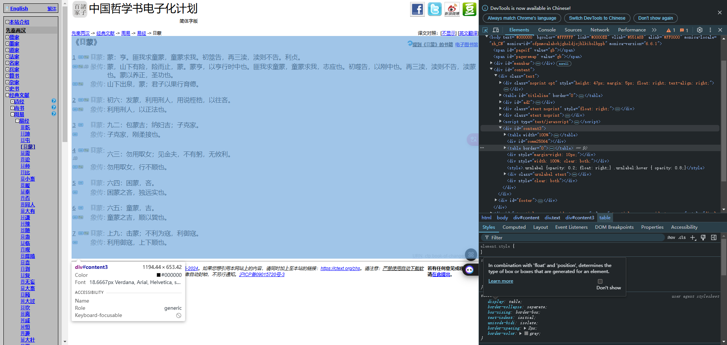
Task: Collapse the 经典文献 tree node
Action: pos(7,95)
